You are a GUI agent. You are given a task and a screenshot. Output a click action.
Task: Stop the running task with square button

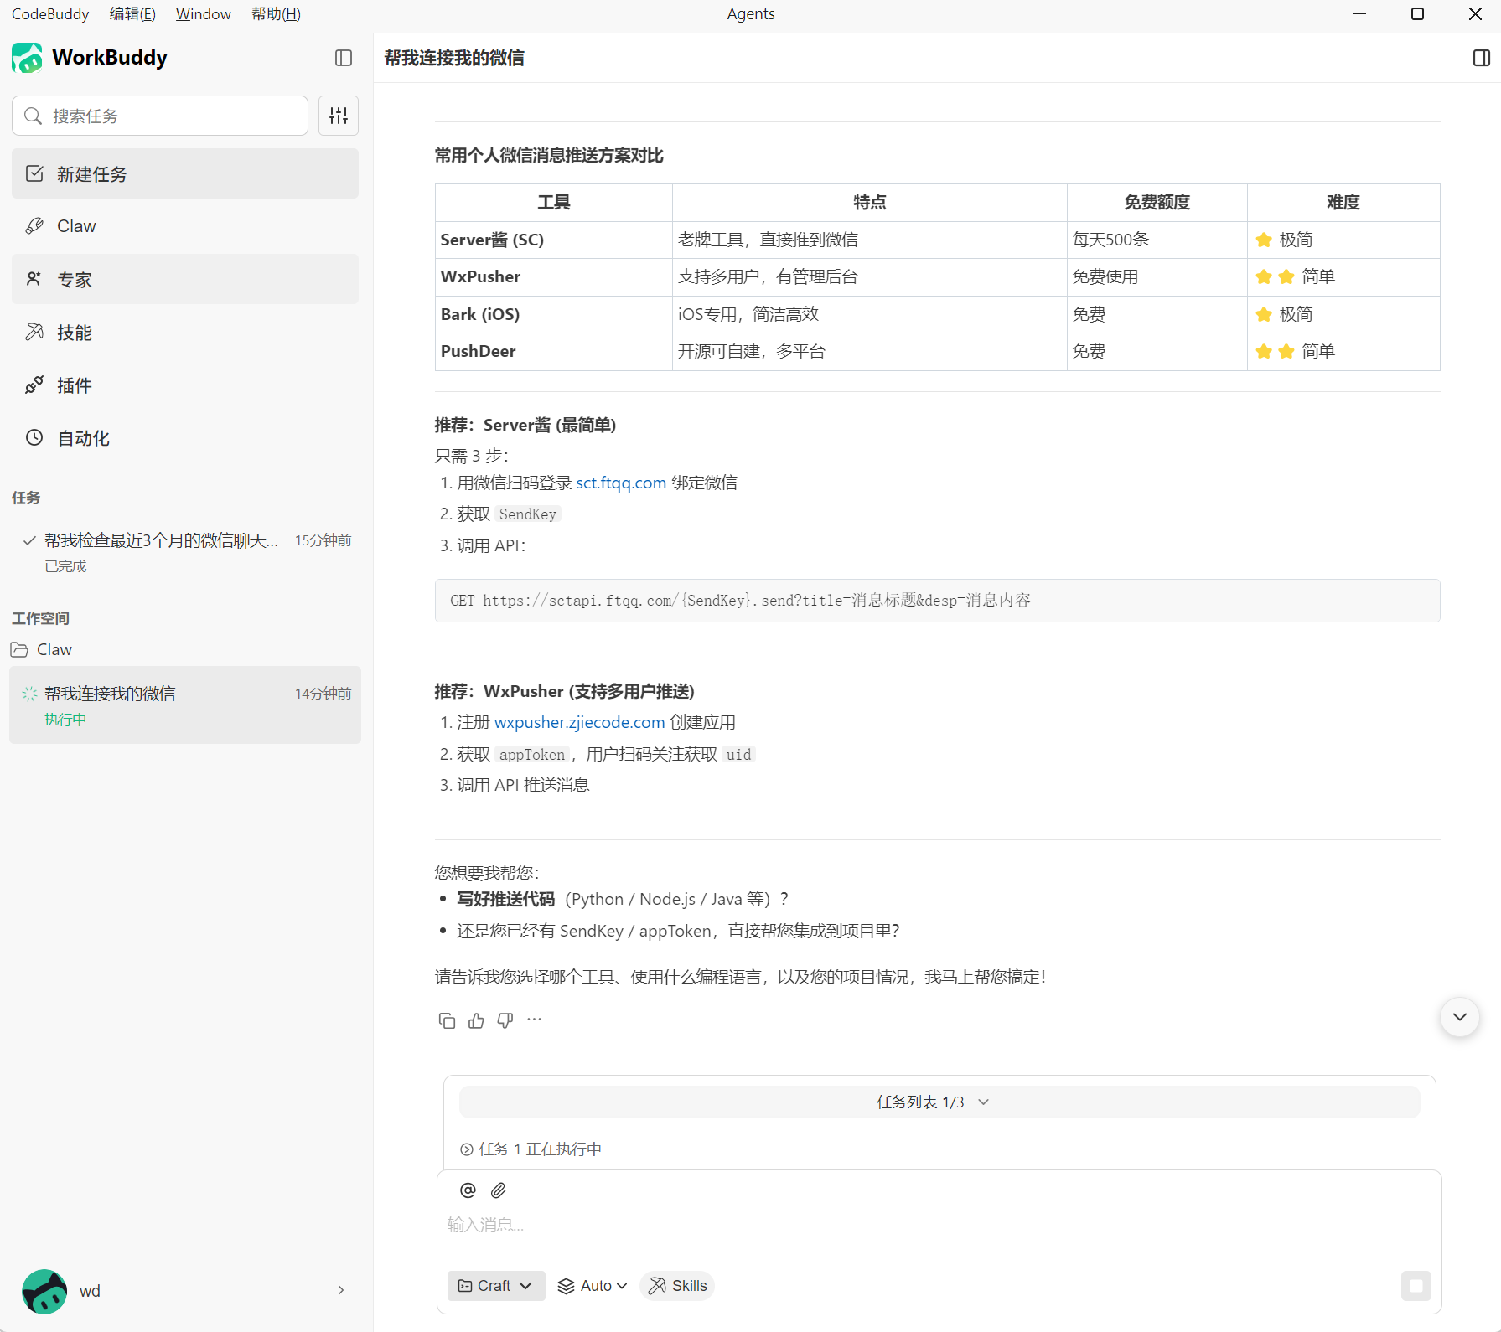point(1416,1286)
